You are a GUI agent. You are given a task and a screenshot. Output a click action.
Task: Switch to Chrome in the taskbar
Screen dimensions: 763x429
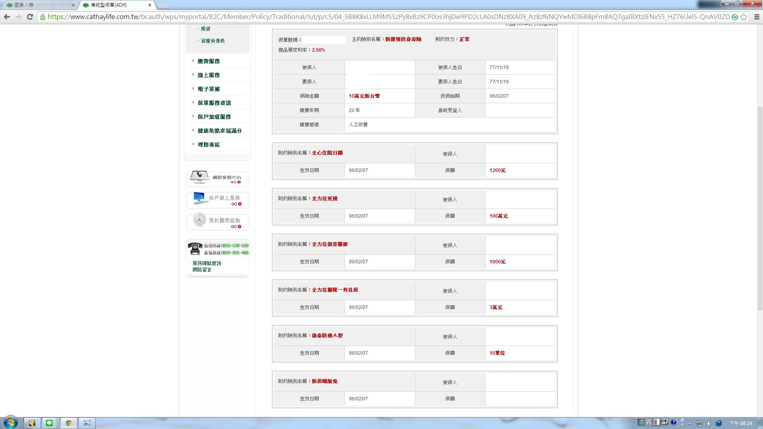[68, 423]
